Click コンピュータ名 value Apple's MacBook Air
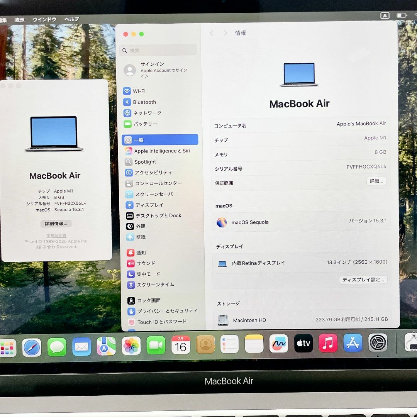417x417 pixels. click(361, 124)
